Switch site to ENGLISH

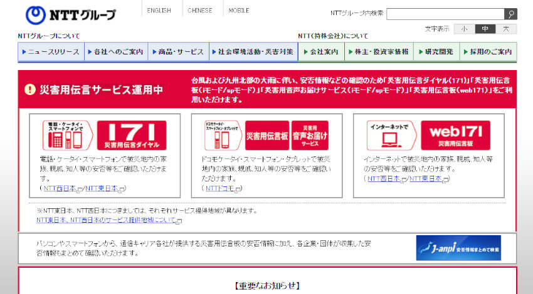point(159,11)
